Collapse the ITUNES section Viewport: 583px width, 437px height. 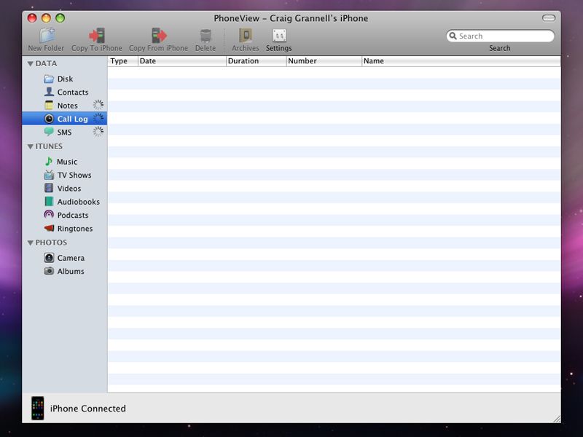[29, 146]
